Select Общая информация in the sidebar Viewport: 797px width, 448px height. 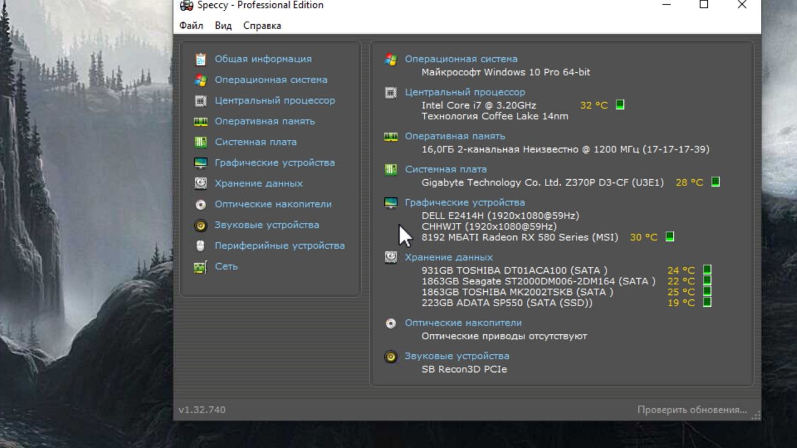[x=263, y=59]
